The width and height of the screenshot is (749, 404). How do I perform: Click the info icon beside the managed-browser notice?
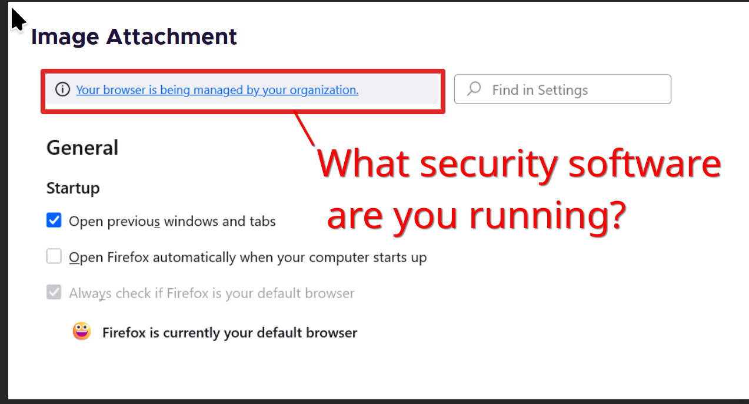tap(62, 90)
